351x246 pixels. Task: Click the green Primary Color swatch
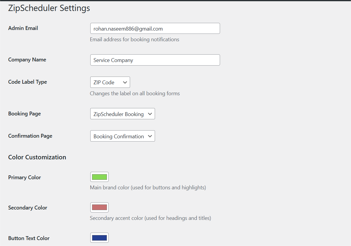pyautogui.click(x=99, y=177)
